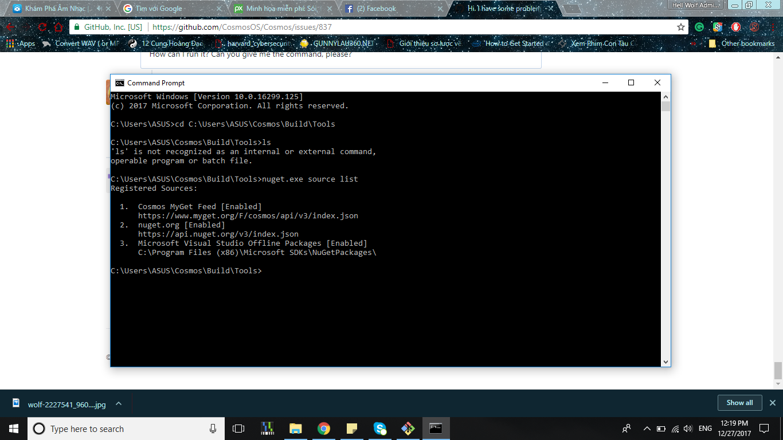Open the Git app icon on taskbar
This screenshot has height=440, width=783.
(x=408, y=429)
